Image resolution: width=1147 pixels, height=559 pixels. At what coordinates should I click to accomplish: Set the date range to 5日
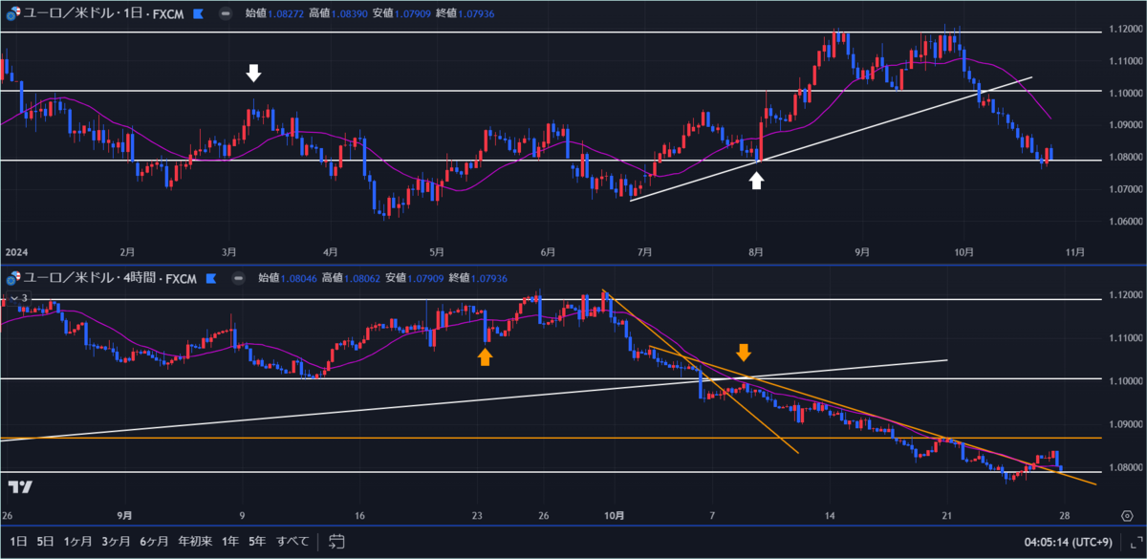coord(46,542)
